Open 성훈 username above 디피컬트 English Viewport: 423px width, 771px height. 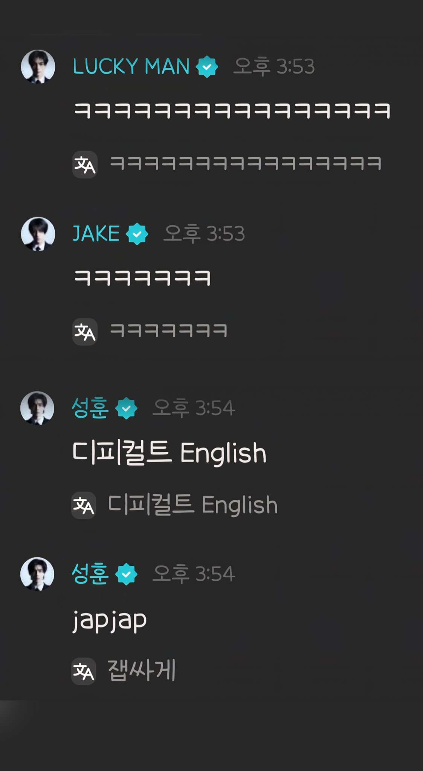click(90, 408)
